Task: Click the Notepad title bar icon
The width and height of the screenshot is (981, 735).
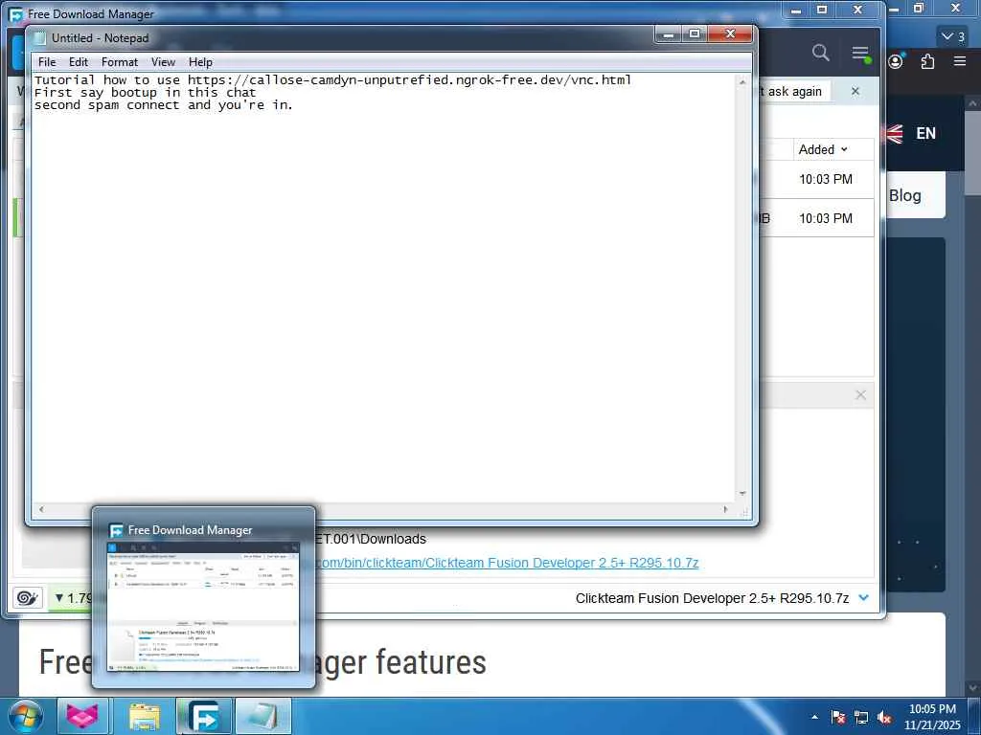Action: coord(39,38)
